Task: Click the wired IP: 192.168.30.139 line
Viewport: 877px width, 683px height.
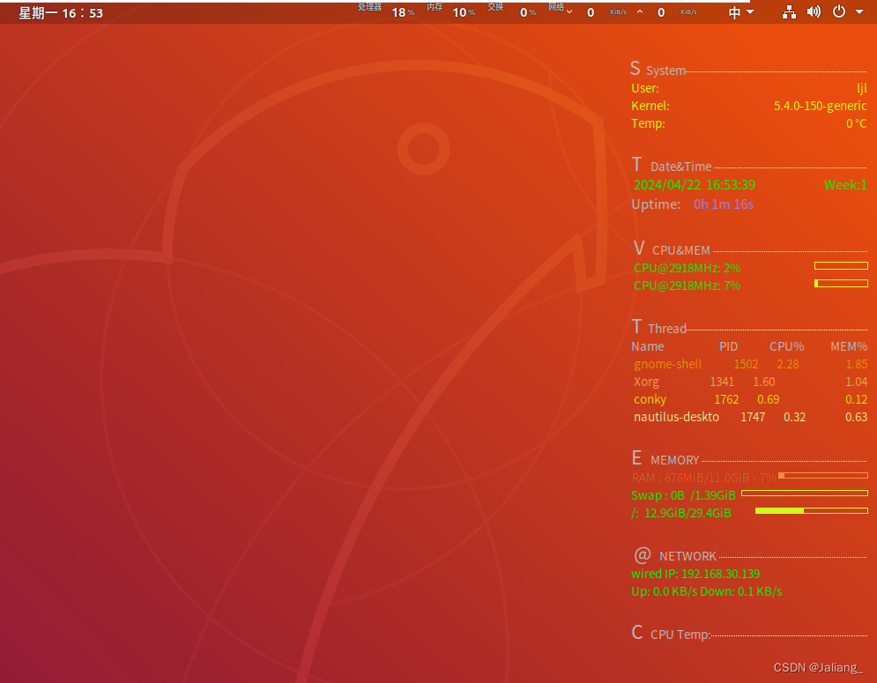Action: click(695, 574)
